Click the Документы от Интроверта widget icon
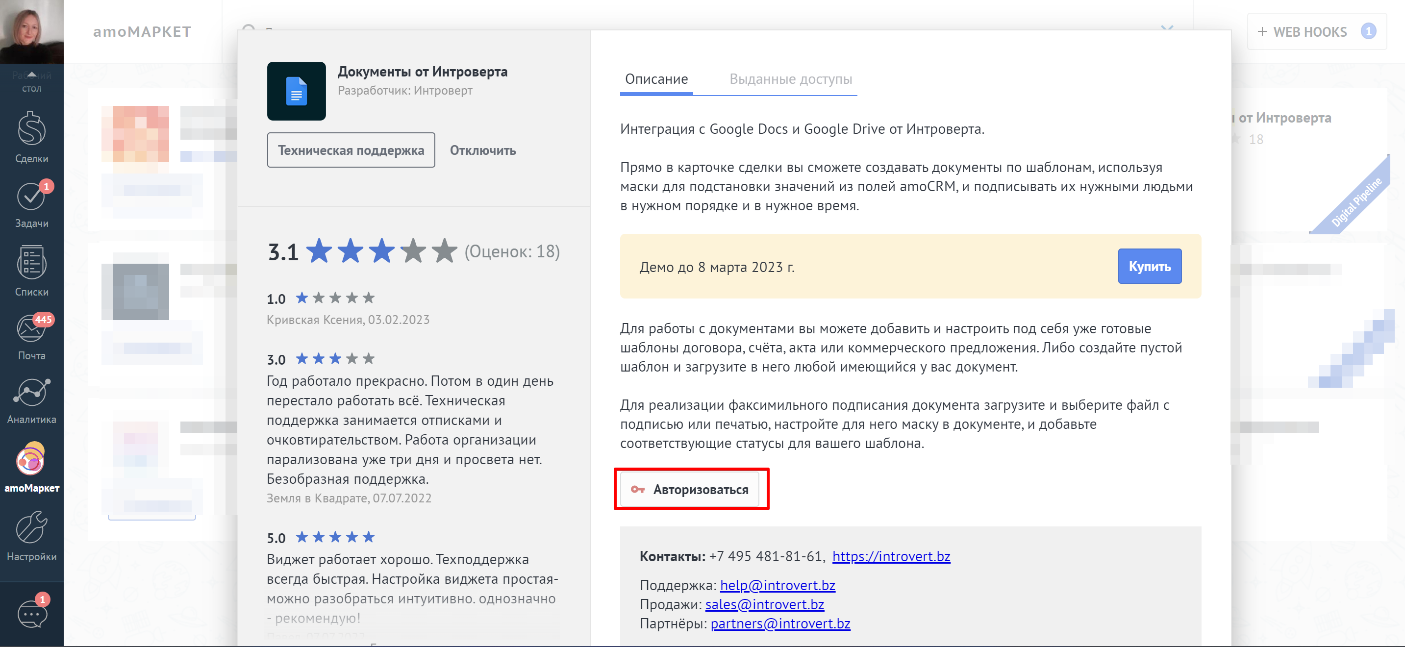 296,91
